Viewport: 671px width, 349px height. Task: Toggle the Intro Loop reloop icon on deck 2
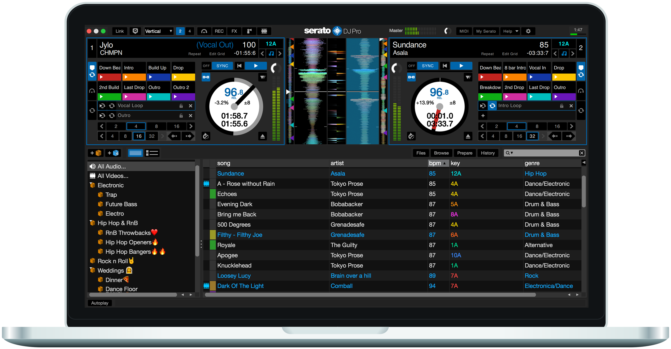pos(492,106)
